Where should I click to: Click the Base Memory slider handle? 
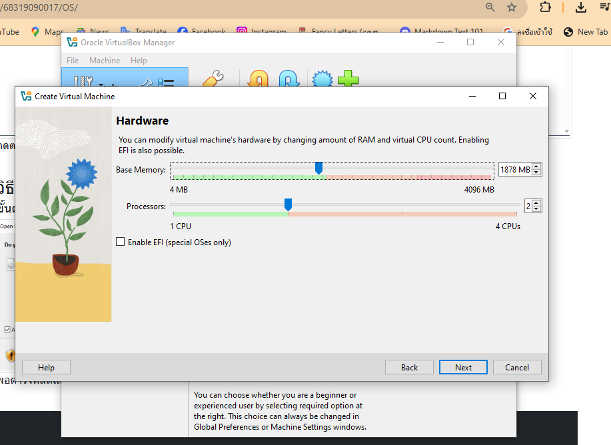(318, 168)
